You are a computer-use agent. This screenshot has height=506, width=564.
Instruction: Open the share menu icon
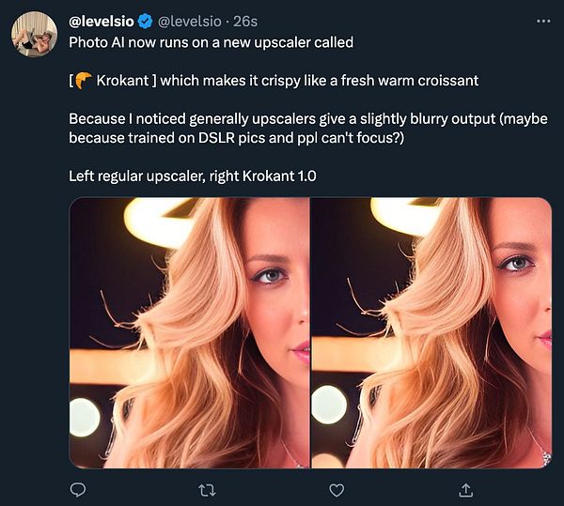(x=464, y=490)
